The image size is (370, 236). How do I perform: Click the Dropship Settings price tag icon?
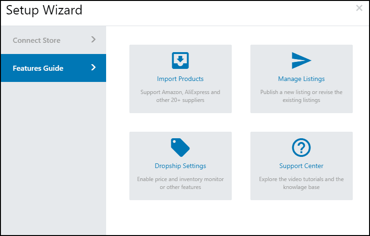click(180, 148)
